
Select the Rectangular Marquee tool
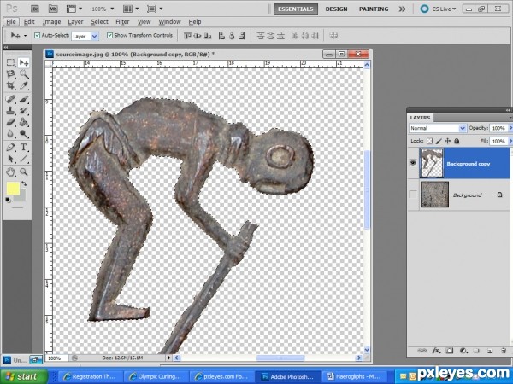coord(11,62)
